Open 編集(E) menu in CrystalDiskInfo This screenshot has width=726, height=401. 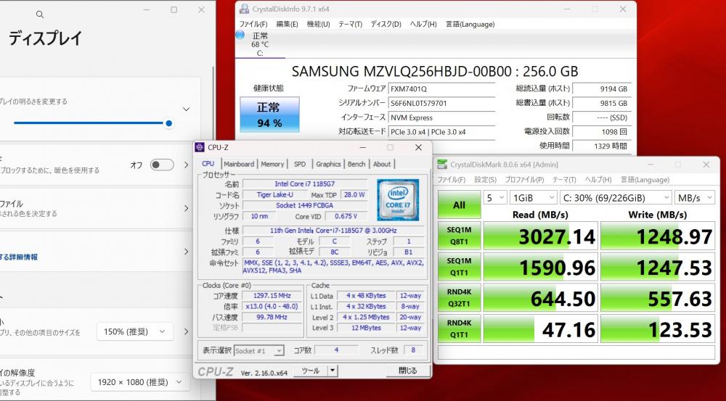click(x=287, y=24)
